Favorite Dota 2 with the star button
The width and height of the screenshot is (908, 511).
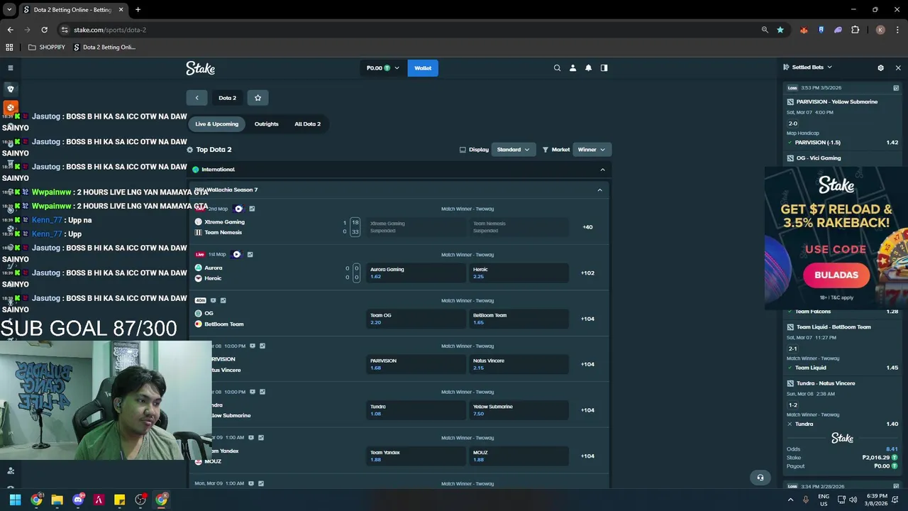click(258, 98)
